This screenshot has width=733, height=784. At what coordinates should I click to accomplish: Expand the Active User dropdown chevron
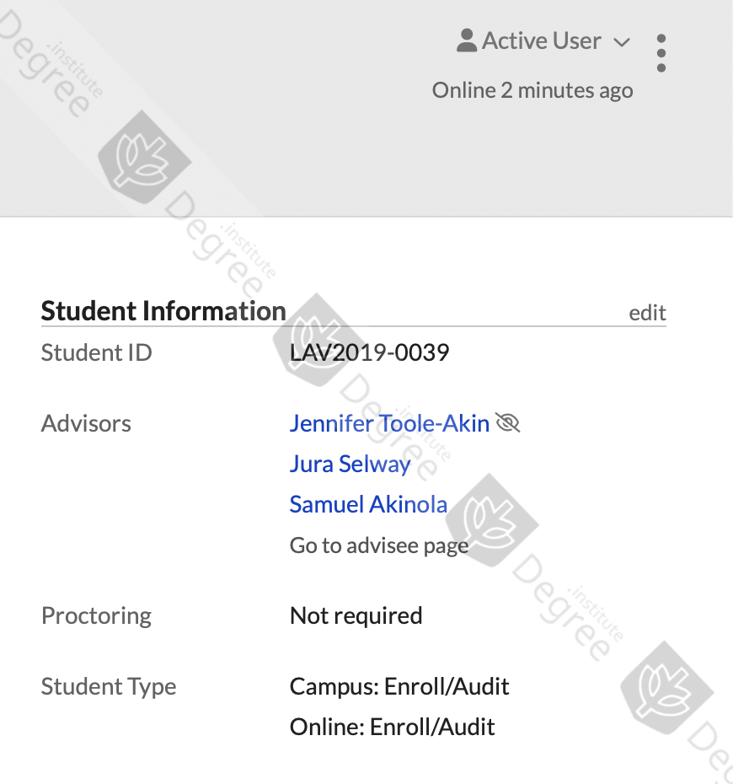[x=622, y=42]
